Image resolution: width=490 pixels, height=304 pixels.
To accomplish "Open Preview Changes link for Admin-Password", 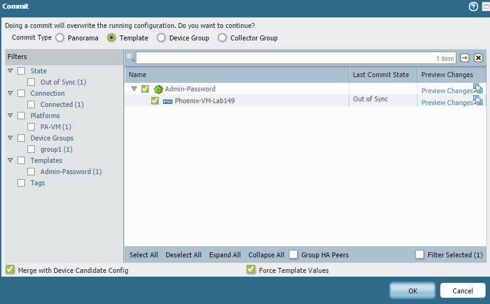I will 447,91.
